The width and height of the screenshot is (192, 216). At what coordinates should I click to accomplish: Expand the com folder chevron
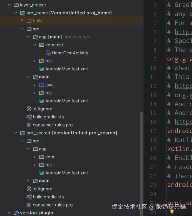[35, 157]
